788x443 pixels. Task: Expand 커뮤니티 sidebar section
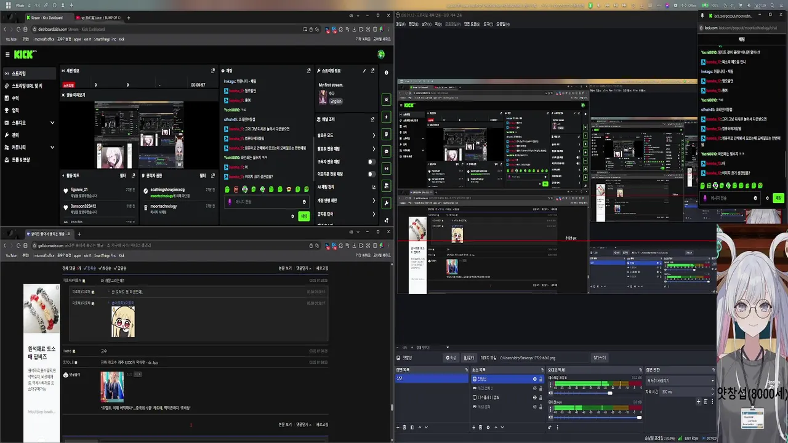click(52, 147)
